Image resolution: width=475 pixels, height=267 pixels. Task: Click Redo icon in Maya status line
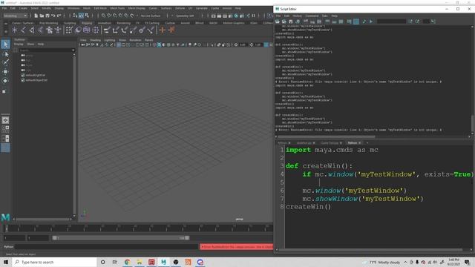59,16
